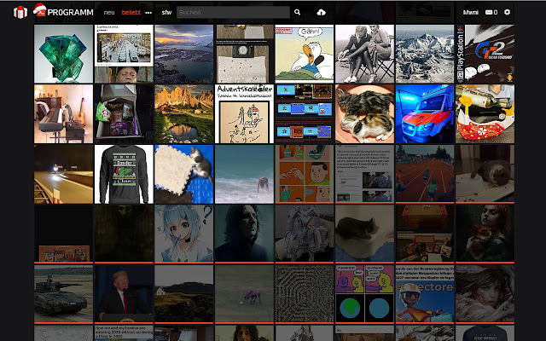Image resolution: width=546 pixels, height=341 pixels.
Task: Open the sfw filter selector
Action: coord(166,12)
